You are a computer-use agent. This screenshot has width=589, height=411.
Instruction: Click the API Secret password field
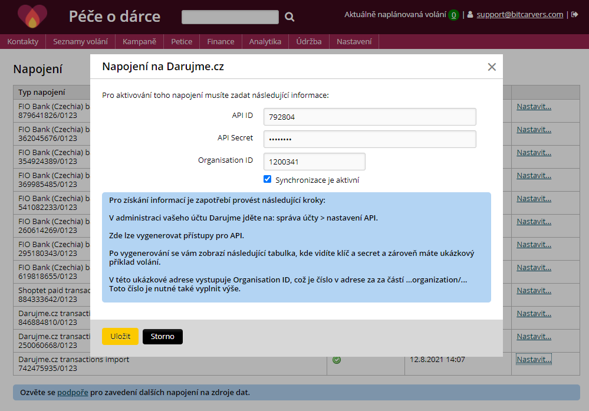tap(369, 139)
